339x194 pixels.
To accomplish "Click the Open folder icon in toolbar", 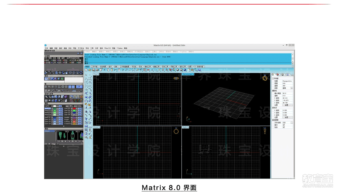I will coord(90,70).
